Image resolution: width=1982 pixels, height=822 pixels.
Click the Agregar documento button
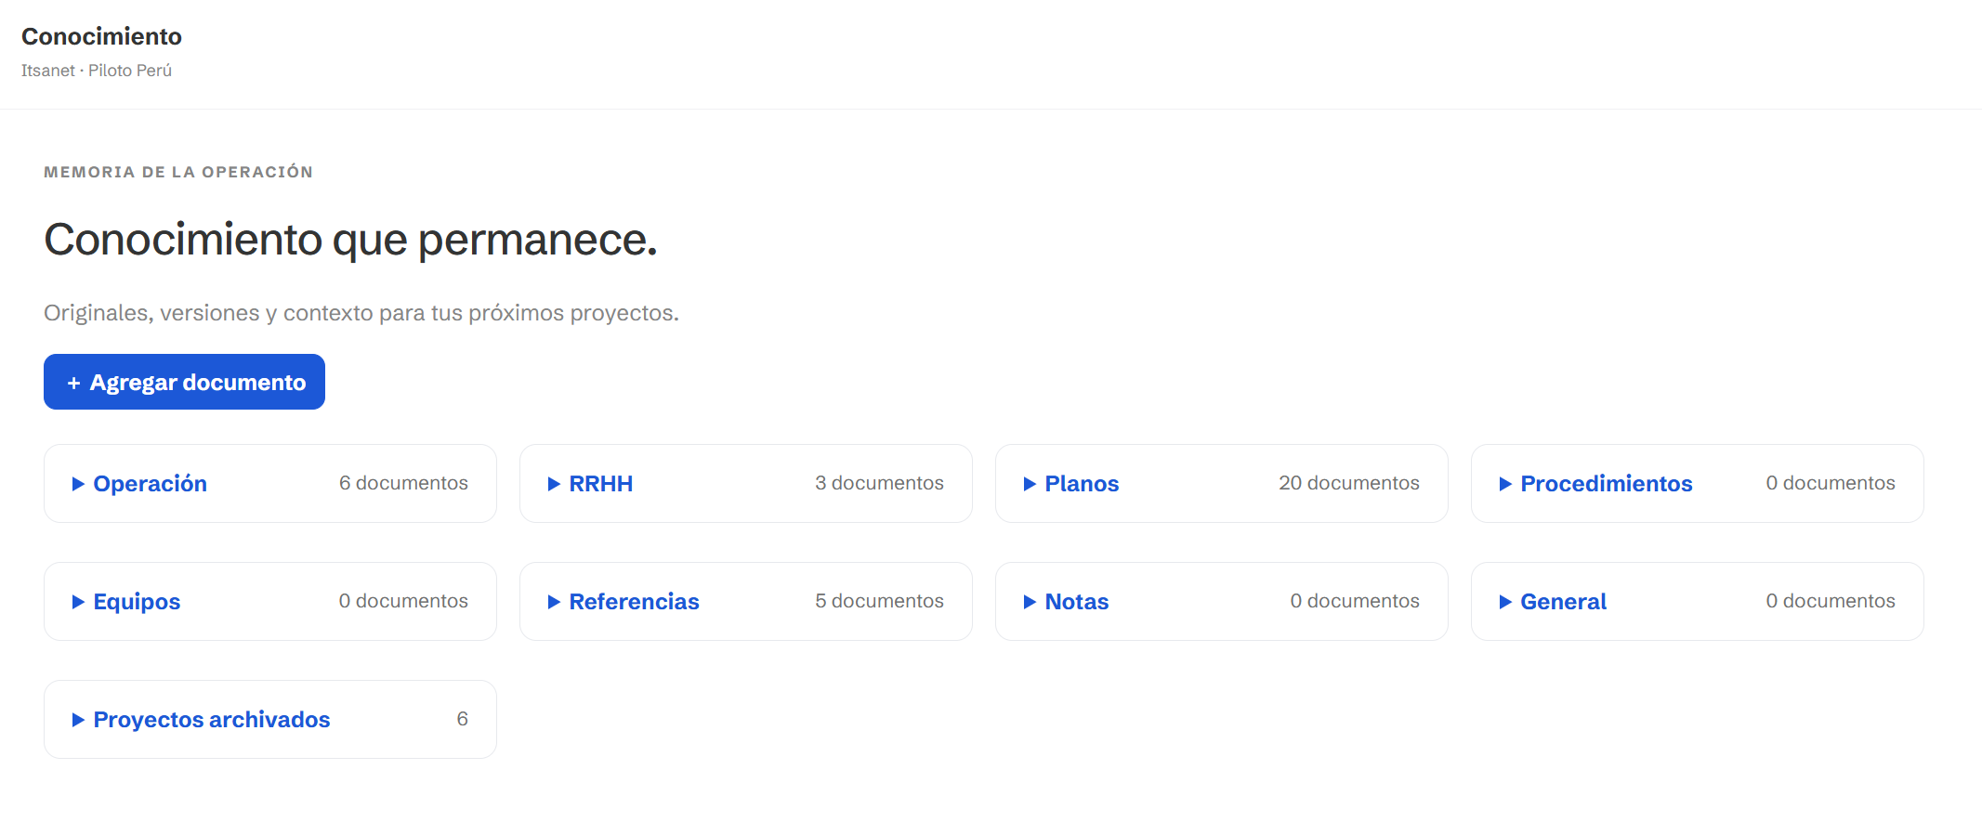tap(184, 382)
